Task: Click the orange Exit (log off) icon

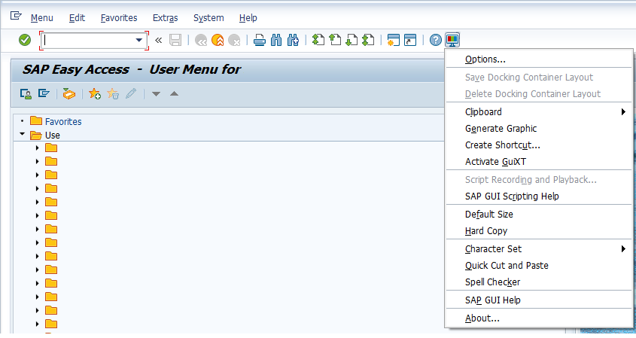Action: click(x=218, y=40)
